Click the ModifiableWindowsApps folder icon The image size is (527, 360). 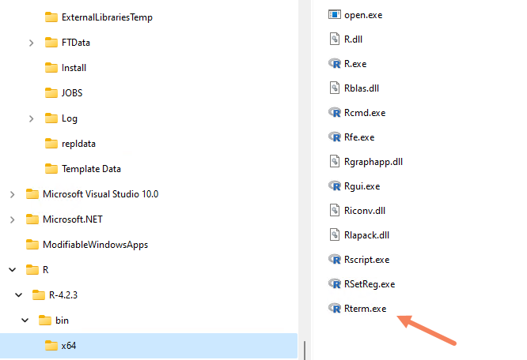click(x=32, y=245)
